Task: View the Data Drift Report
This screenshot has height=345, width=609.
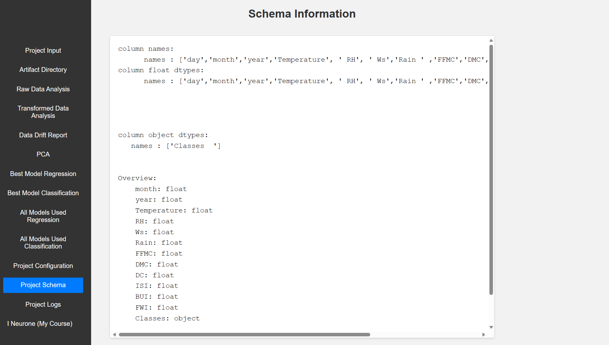Action: [43, 135]
